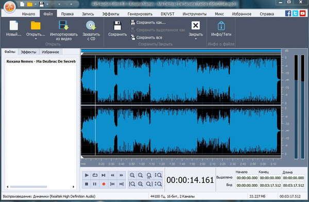The image size is (309, 202).
Task: Click the Zoom In magnifier with plus
Action: (x=132, y=175)
